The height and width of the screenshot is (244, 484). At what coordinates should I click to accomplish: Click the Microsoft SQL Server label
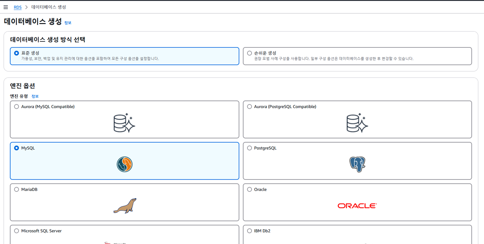[41, 231]
